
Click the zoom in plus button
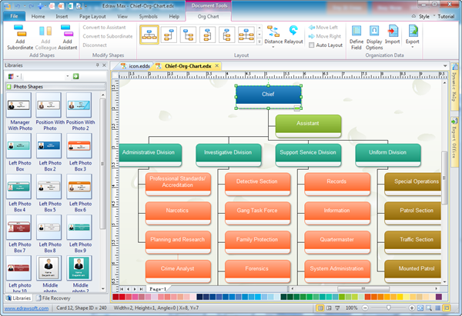pyautogui.click(x=412, y=308)
